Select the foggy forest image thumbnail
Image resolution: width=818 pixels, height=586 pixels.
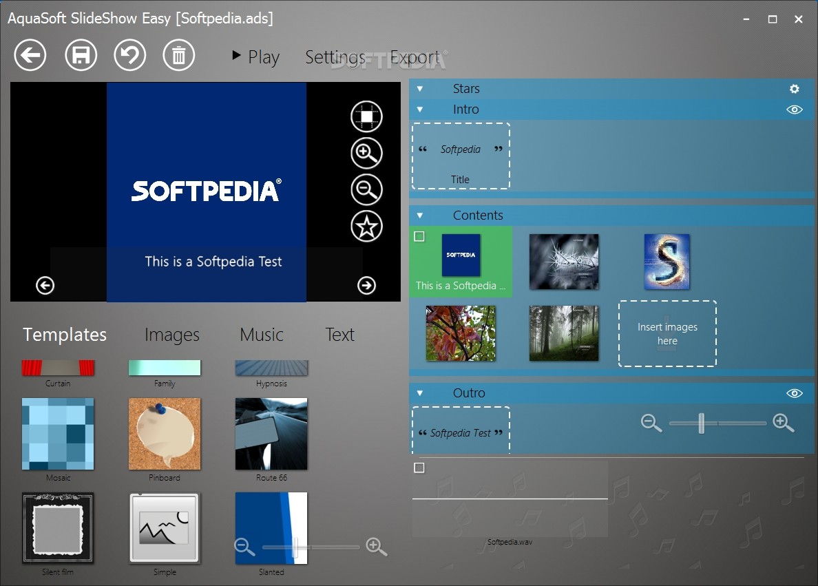point(564,333)
